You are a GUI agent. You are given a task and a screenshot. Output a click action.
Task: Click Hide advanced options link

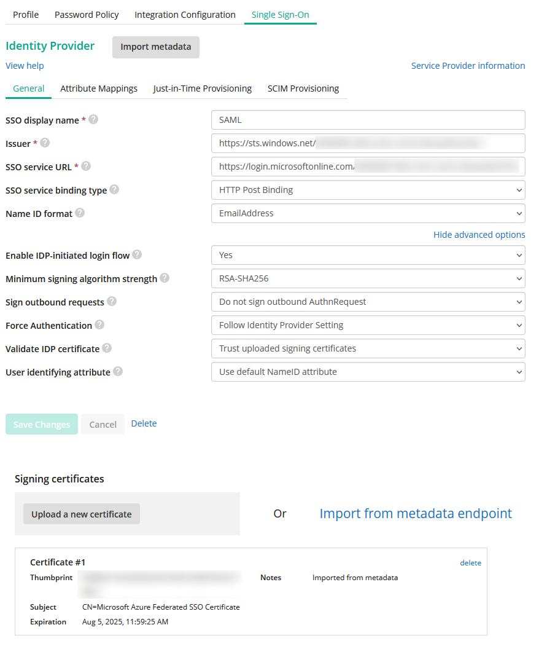(479, 235)
